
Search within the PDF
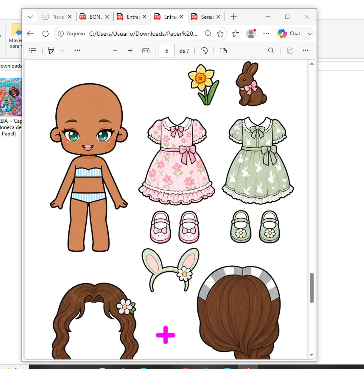coord(271,51)
